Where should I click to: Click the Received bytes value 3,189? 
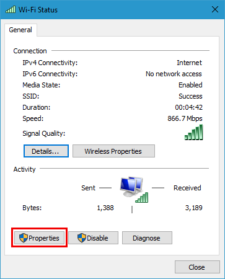193,208
